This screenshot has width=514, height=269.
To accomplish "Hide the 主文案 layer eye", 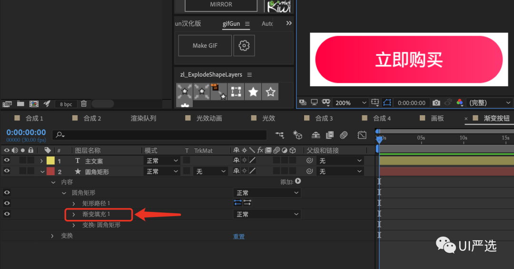I will 7,160.
